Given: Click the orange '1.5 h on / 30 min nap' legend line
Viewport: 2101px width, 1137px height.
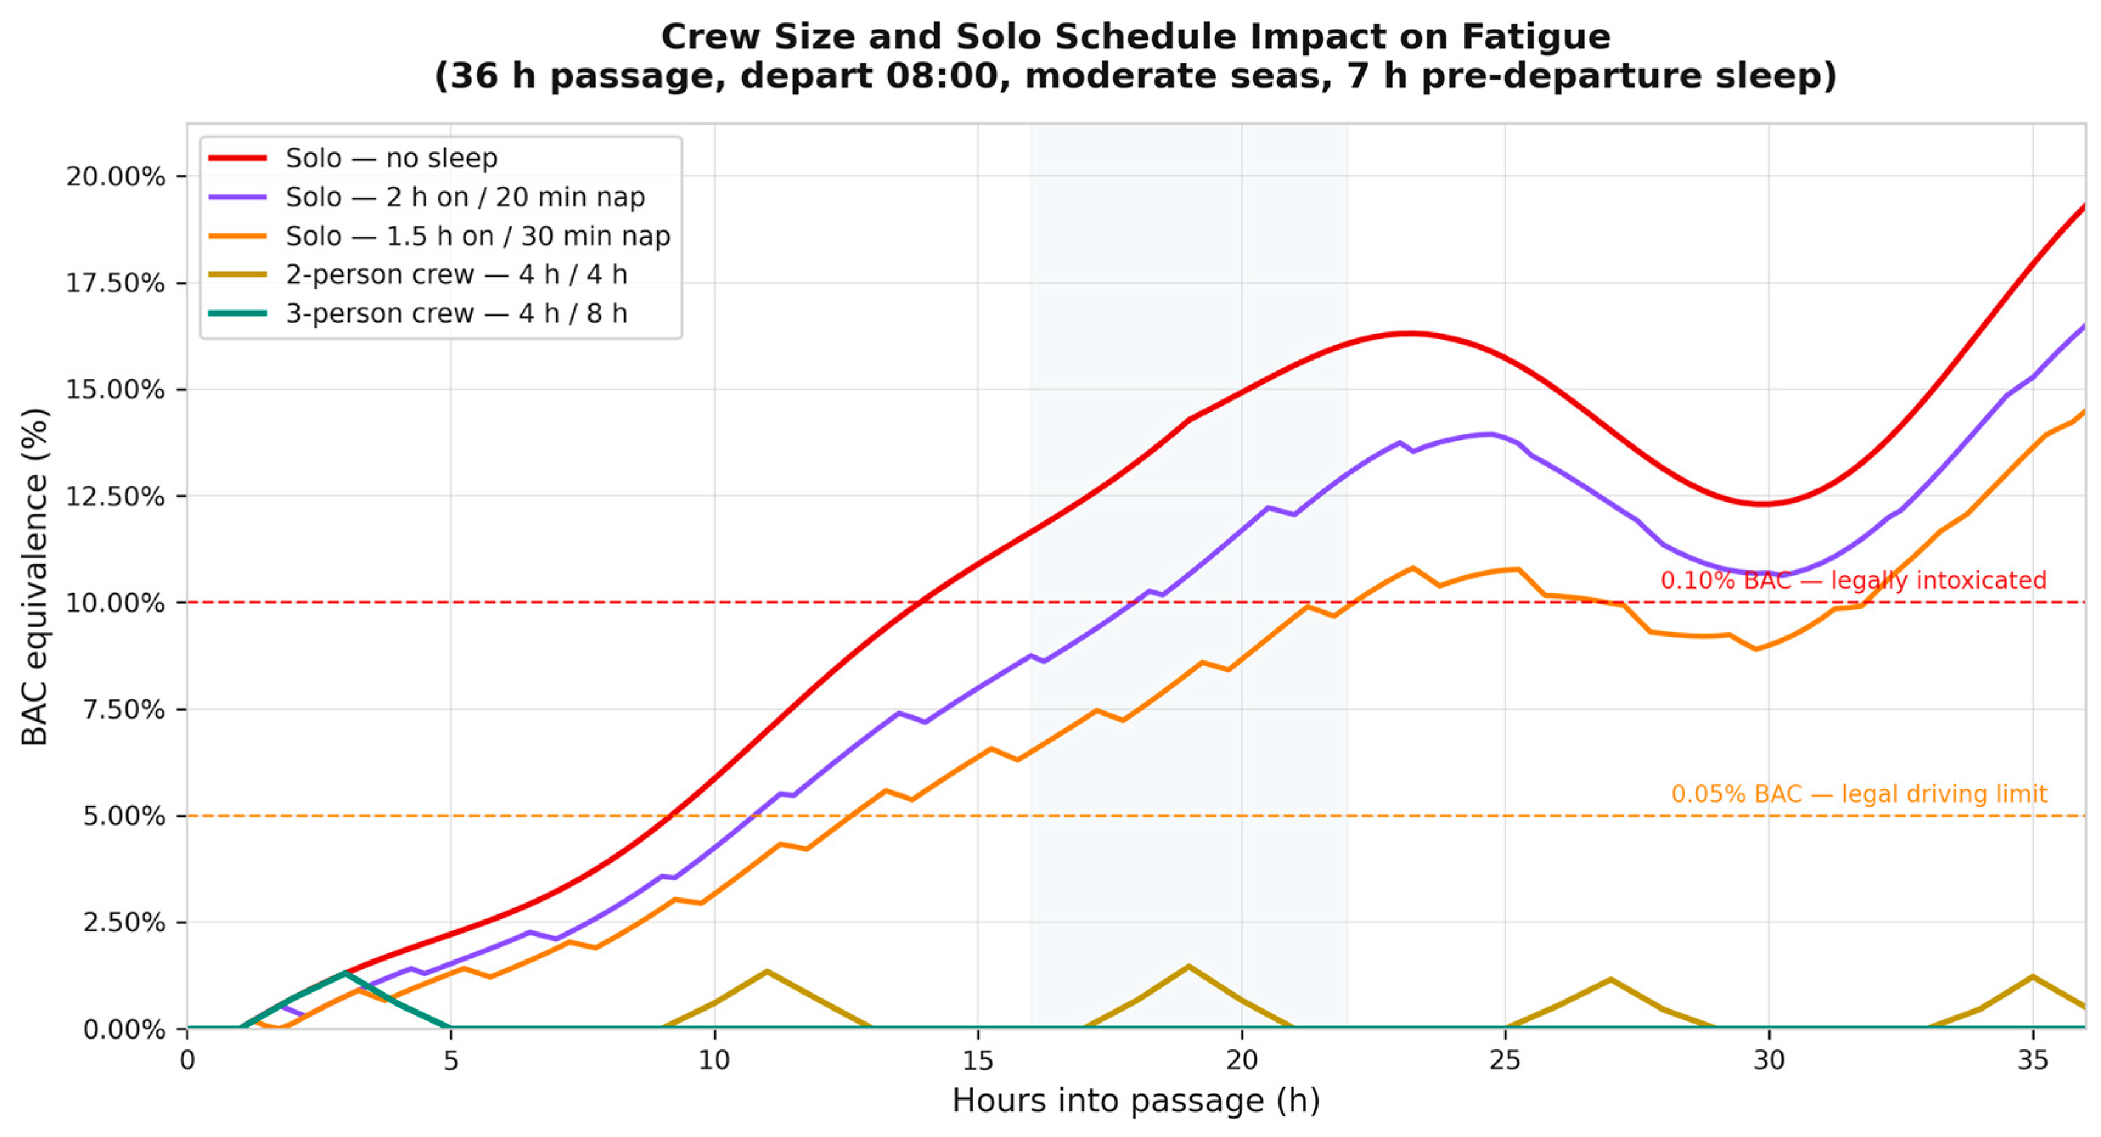Looking at the screenshot, I should tap(237, 236).
